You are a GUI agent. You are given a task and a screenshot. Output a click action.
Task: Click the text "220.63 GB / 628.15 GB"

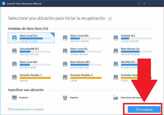(79, 68)
